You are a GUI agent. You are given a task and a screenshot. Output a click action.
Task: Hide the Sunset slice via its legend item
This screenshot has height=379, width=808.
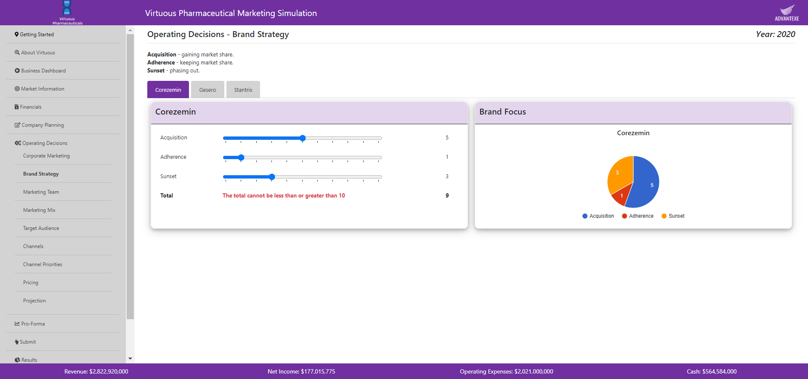(x=672, y=216)
